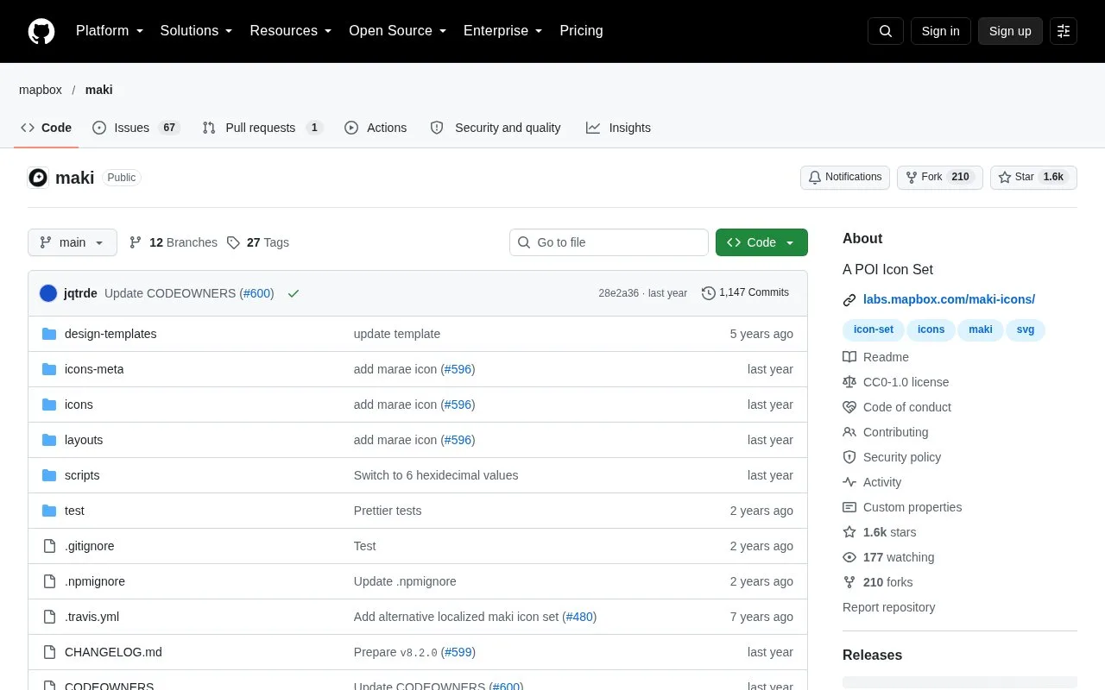
Task: Click the Report repository link
Action: pos(888,607)
